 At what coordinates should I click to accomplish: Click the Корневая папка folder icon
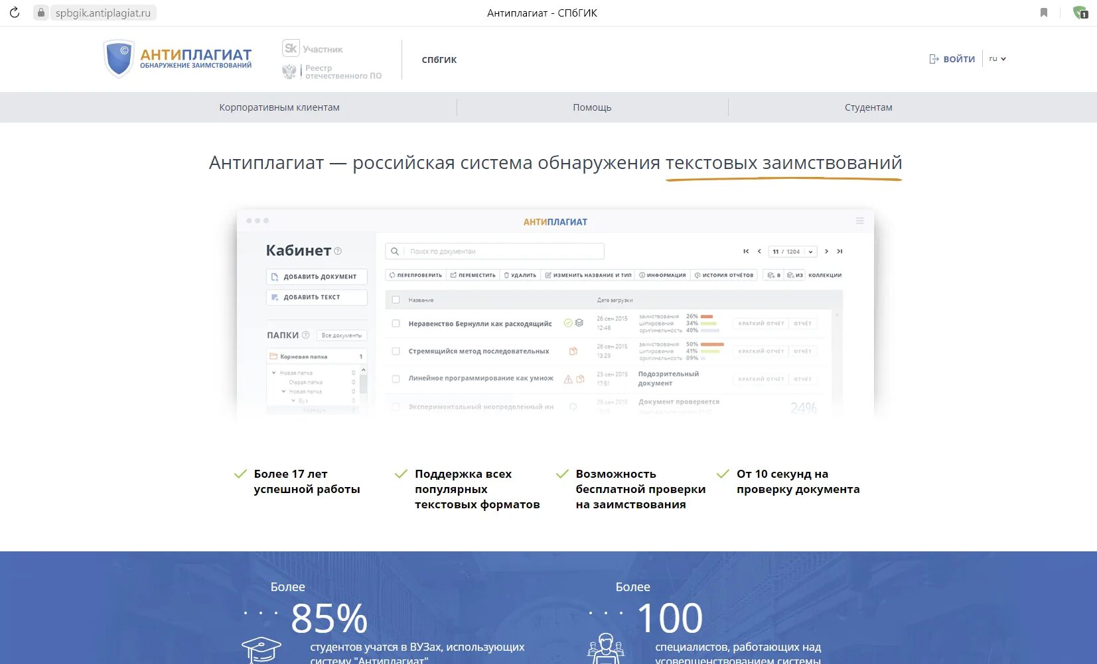coord(273,357)
